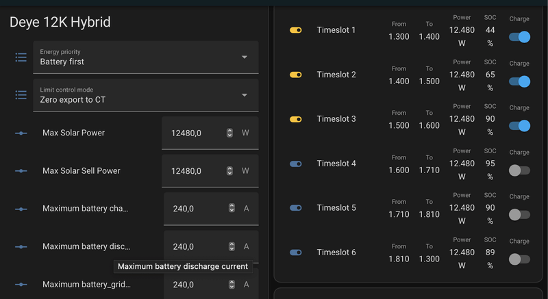Click stepper arrows for Maximum battery_grid current
548x299 pixels.
[x=232, y=285]
